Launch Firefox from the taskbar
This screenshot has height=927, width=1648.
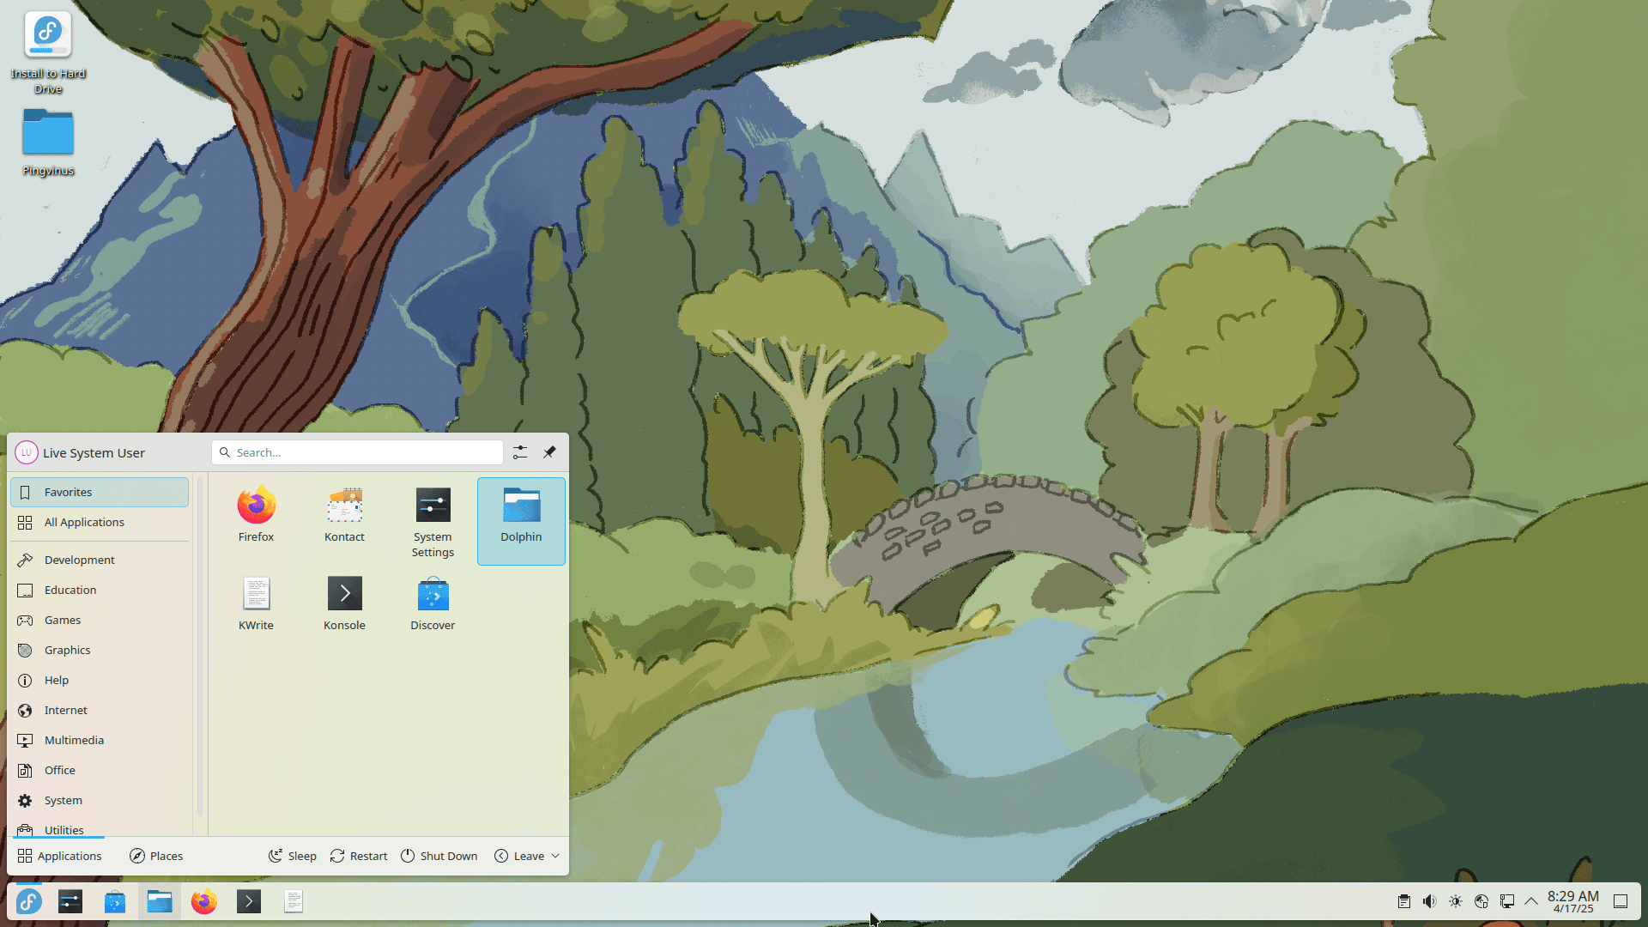204,901
